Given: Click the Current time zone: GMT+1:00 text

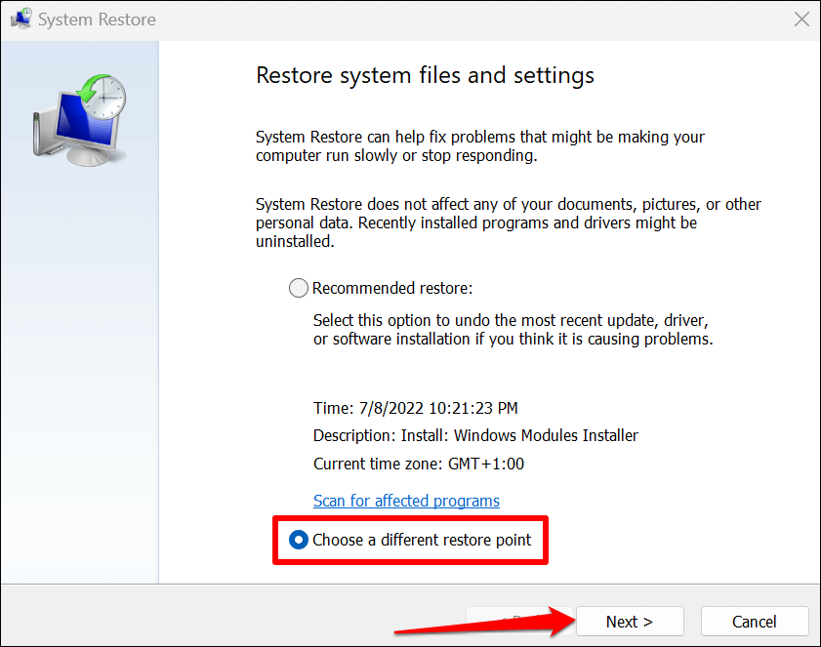Looking at the screenshot, I should tap(419, 464).
